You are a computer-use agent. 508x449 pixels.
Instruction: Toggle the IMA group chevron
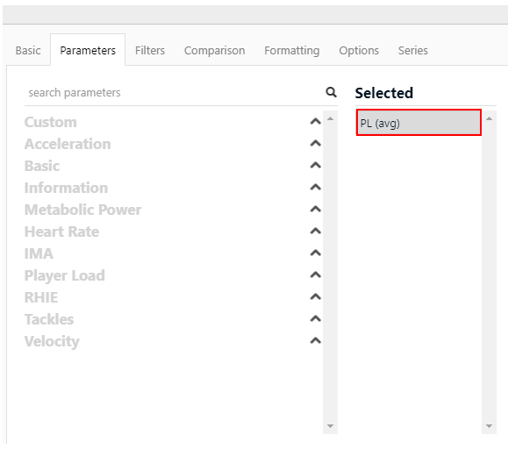pyautogui.click(x=315, y=253)
